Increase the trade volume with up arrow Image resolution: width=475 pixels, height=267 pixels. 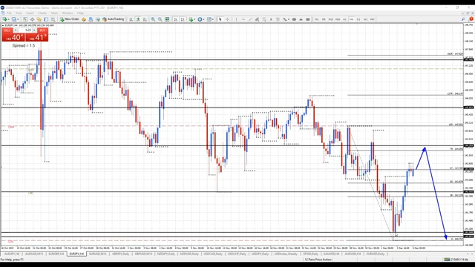coord(34,30)
